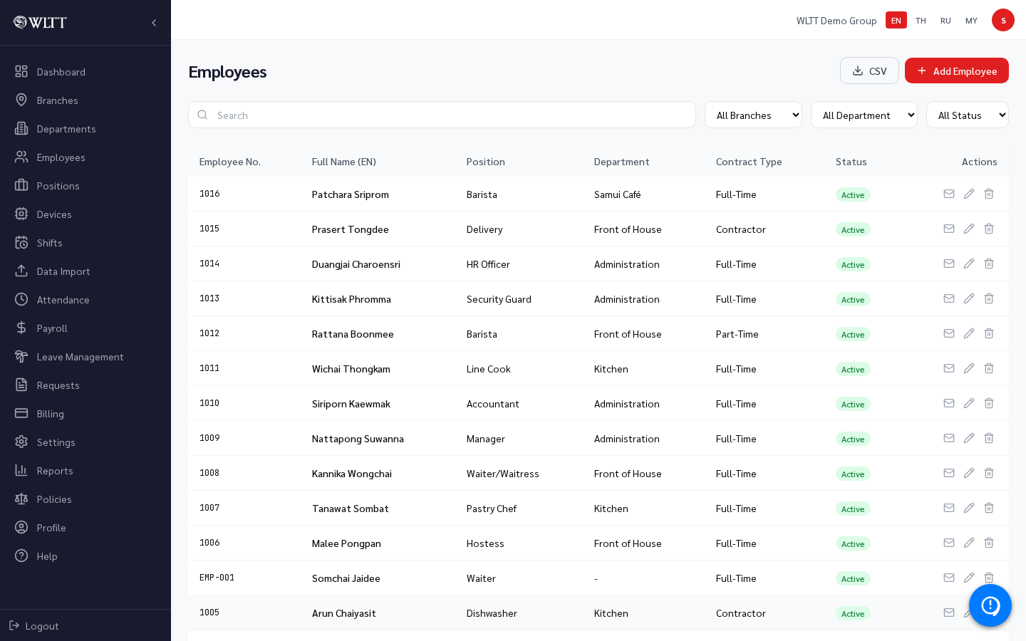Edit Prasert Tongdee's employee record
Image resolution: width=1026 pixels, height=641 pixels.
click(969, 229)
